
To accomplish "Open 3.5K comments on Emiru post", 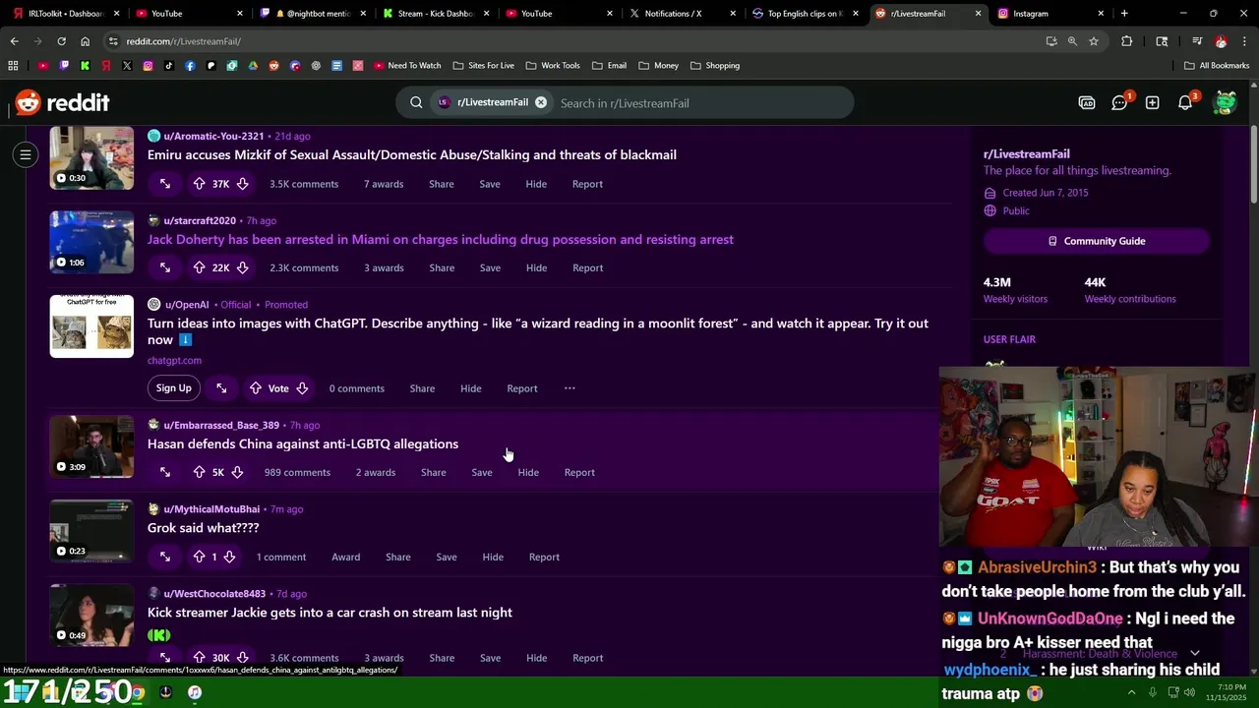I will pos(304,184).
